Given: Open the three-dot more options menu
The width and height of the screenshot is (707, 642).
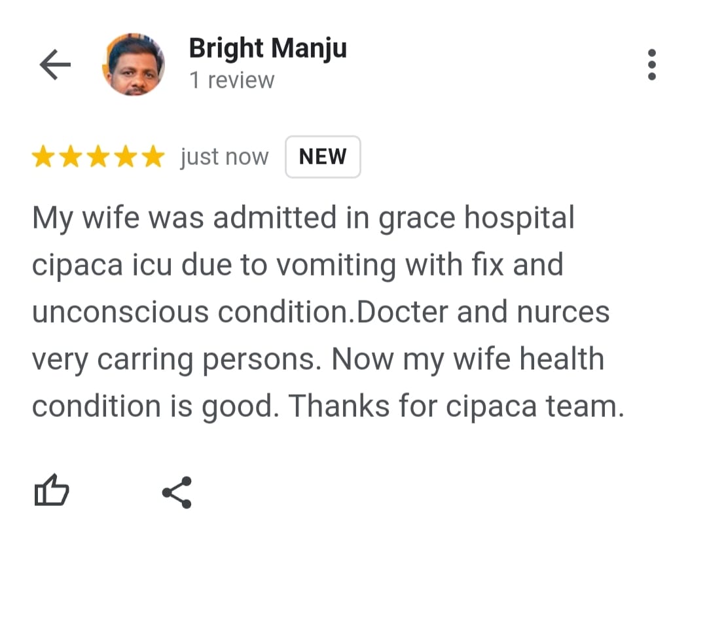Looking at the screenshot, I should (651, 65).
